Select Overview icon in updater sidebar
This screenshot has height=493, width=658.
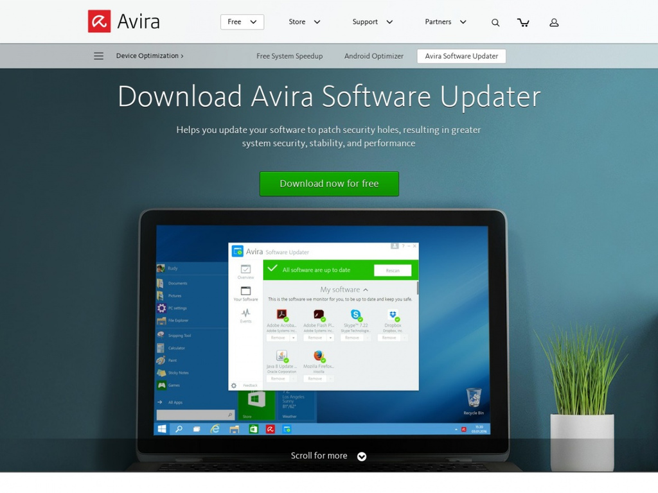point(245,272)
